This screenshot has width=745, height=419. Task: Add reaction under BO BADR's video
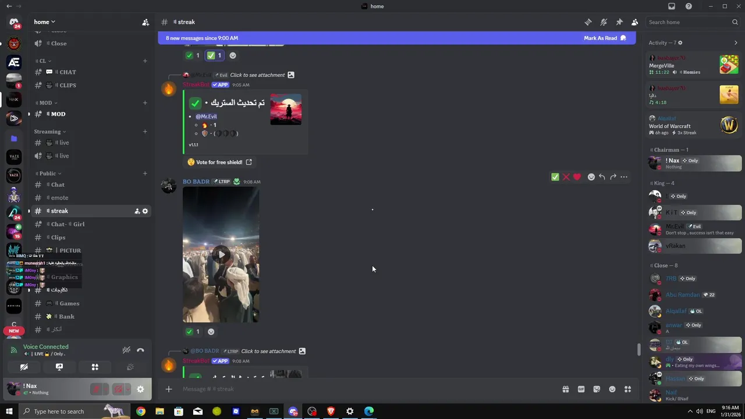point(211,332)
